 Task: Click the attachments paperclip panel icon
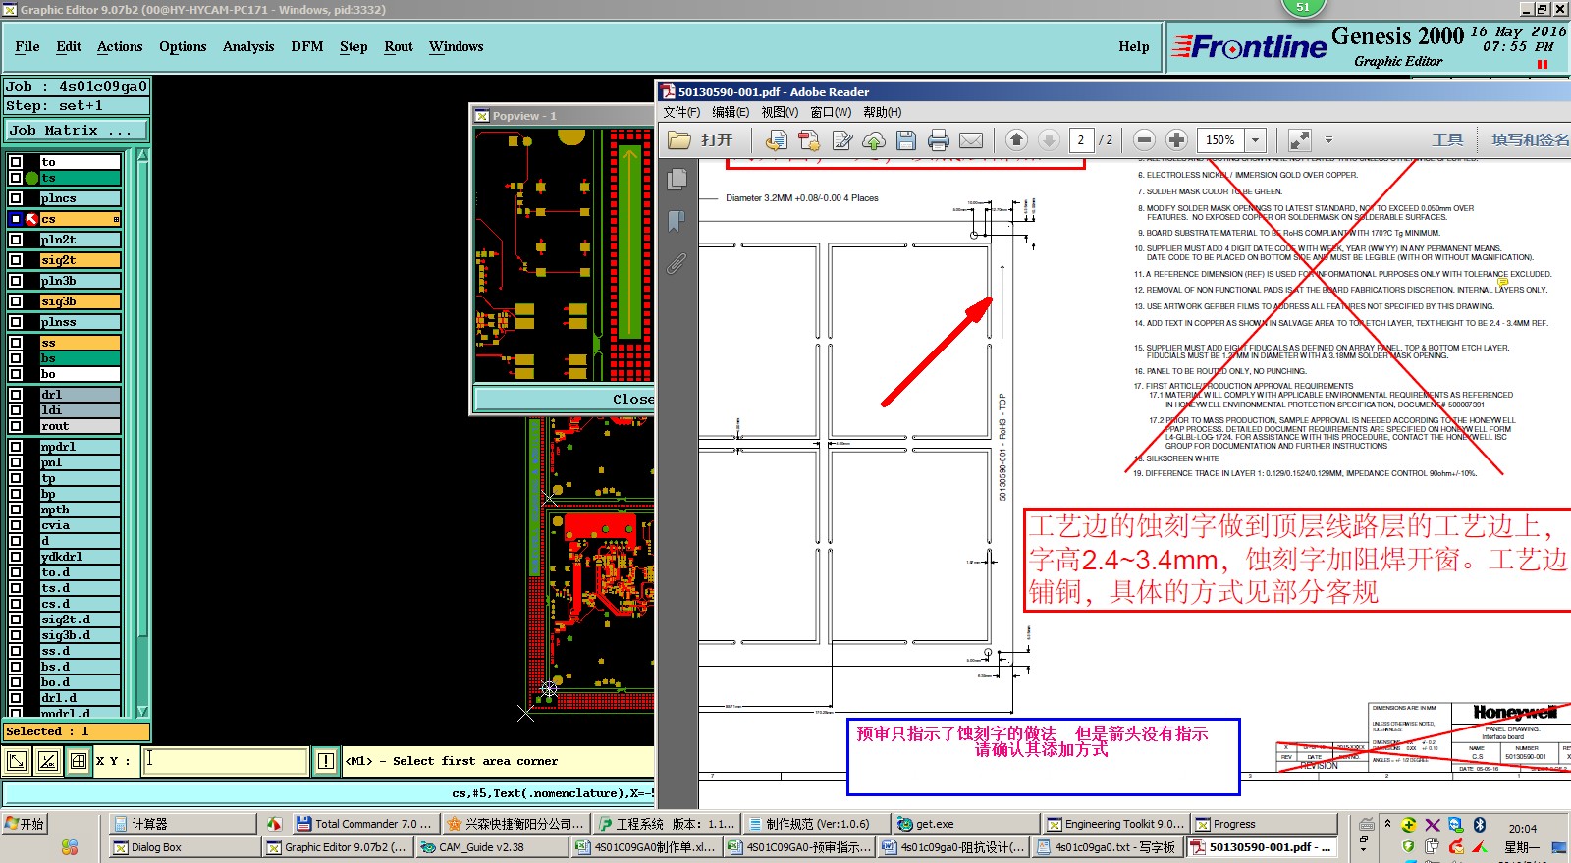tap(677, 263)
